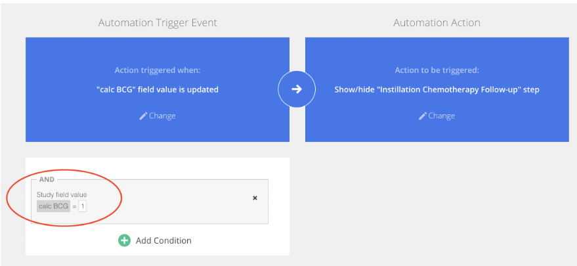Screen dimensions: 577x266
Task: Click the equals operator in the condition
Action: (74, 207)
